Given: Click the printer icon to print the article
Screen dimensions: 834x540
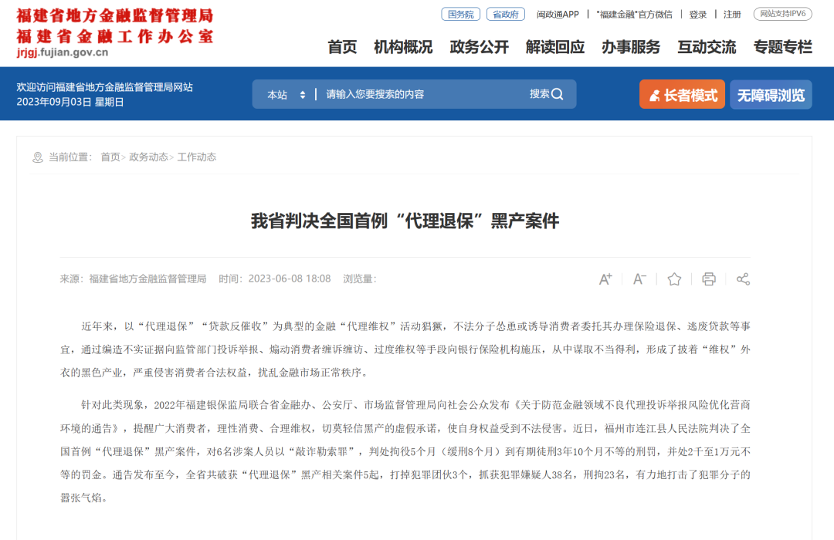Looking at the screenshot, I should 708,279.
